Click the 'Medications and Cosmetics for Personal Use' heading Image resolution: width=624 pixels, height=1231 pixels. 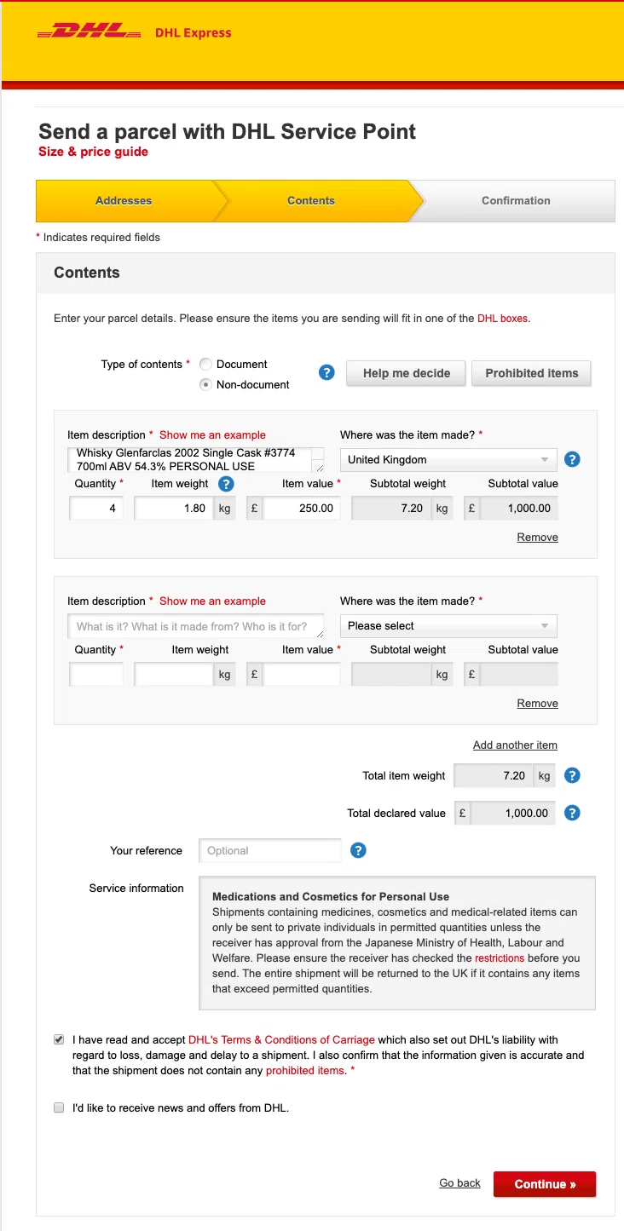click(x=331, y=896)
